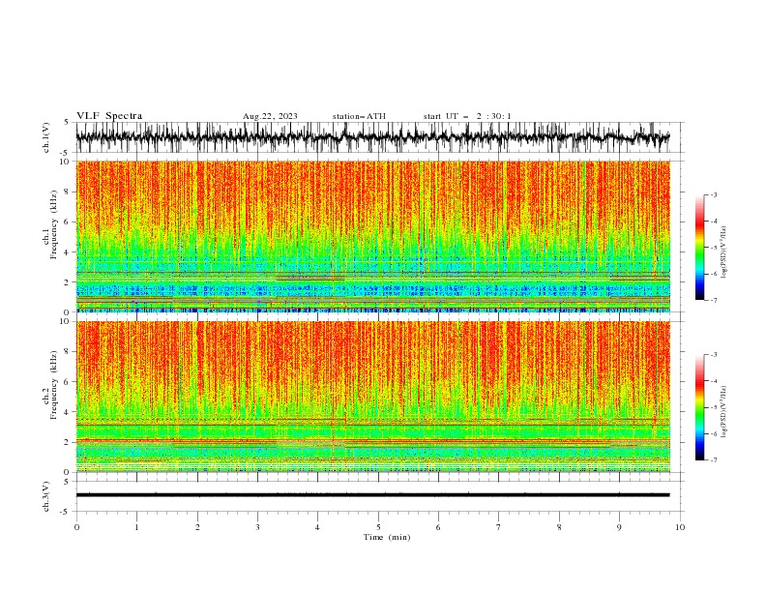766x592 pixels.
Task: Click time axis tick label "1"
Action: pyautogui.click(x=136, y=527)
